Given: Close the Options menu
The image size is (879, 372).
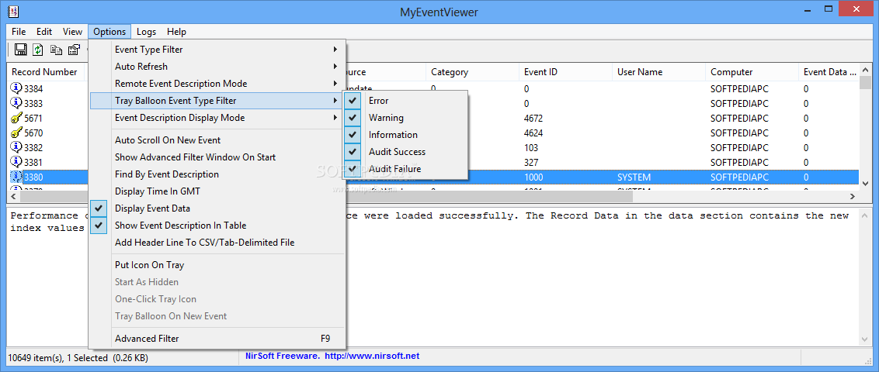Looking at the screenshot, I should [x=109, y=32].
